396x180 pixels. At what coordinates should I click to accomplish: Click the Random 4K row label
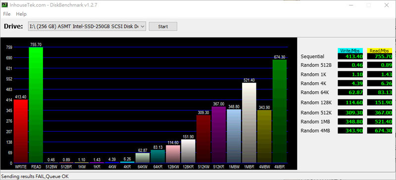click(313, 83)
